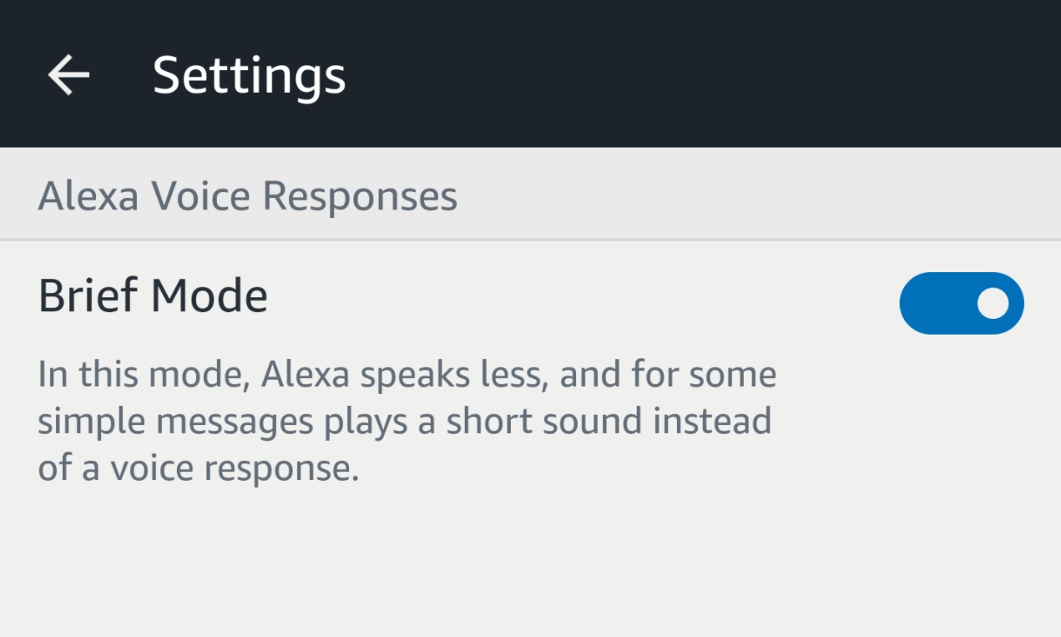Image resolution: width=1061 pixels, height=637 pixels.
Task: Click the Brief Mode label
Action: (x=153, y=296)
